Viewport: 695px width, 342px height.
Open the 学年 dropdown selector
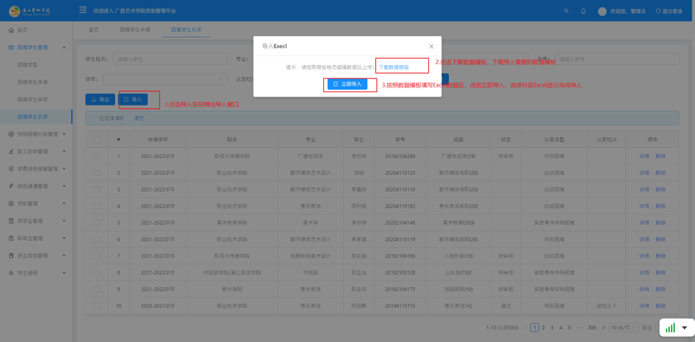[165, 80]
